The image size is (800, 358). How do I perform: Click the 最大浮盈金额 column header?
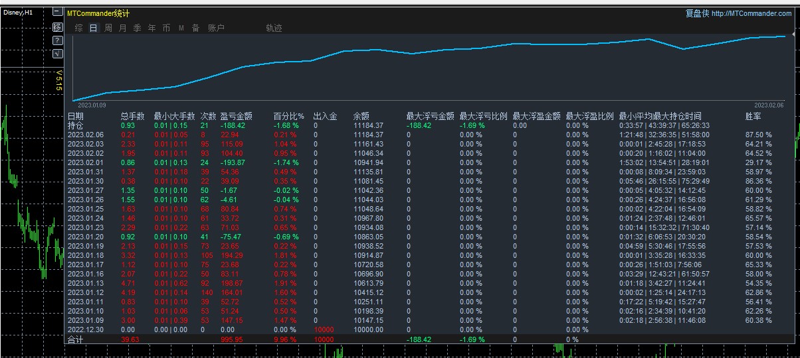click(536, 116)
